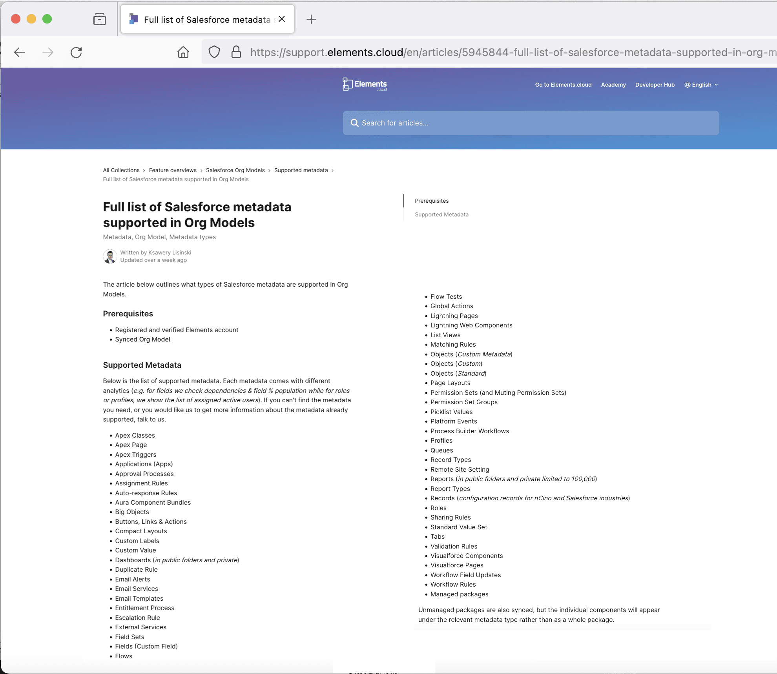777x674 pixels.
Task: Click the 'Permission Set Groups' list item
Action: pos(464,402)
